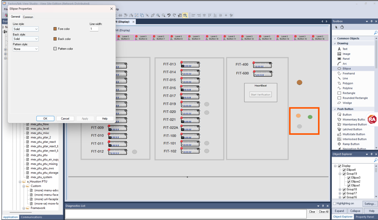The height and width of the screenshot is (220, 378).
Task: Click the Align Top toolbar icon
Action: (210, 15)
